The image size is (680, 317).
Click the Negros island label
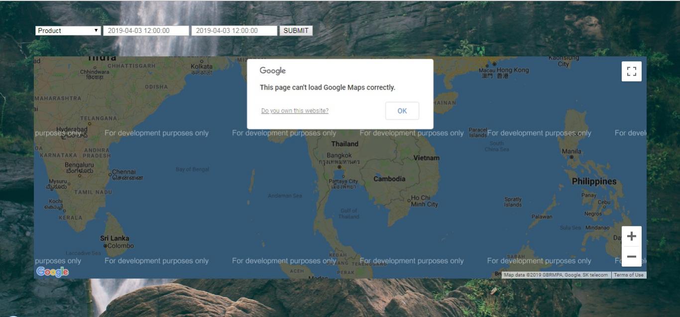click(x=593, y=214)
